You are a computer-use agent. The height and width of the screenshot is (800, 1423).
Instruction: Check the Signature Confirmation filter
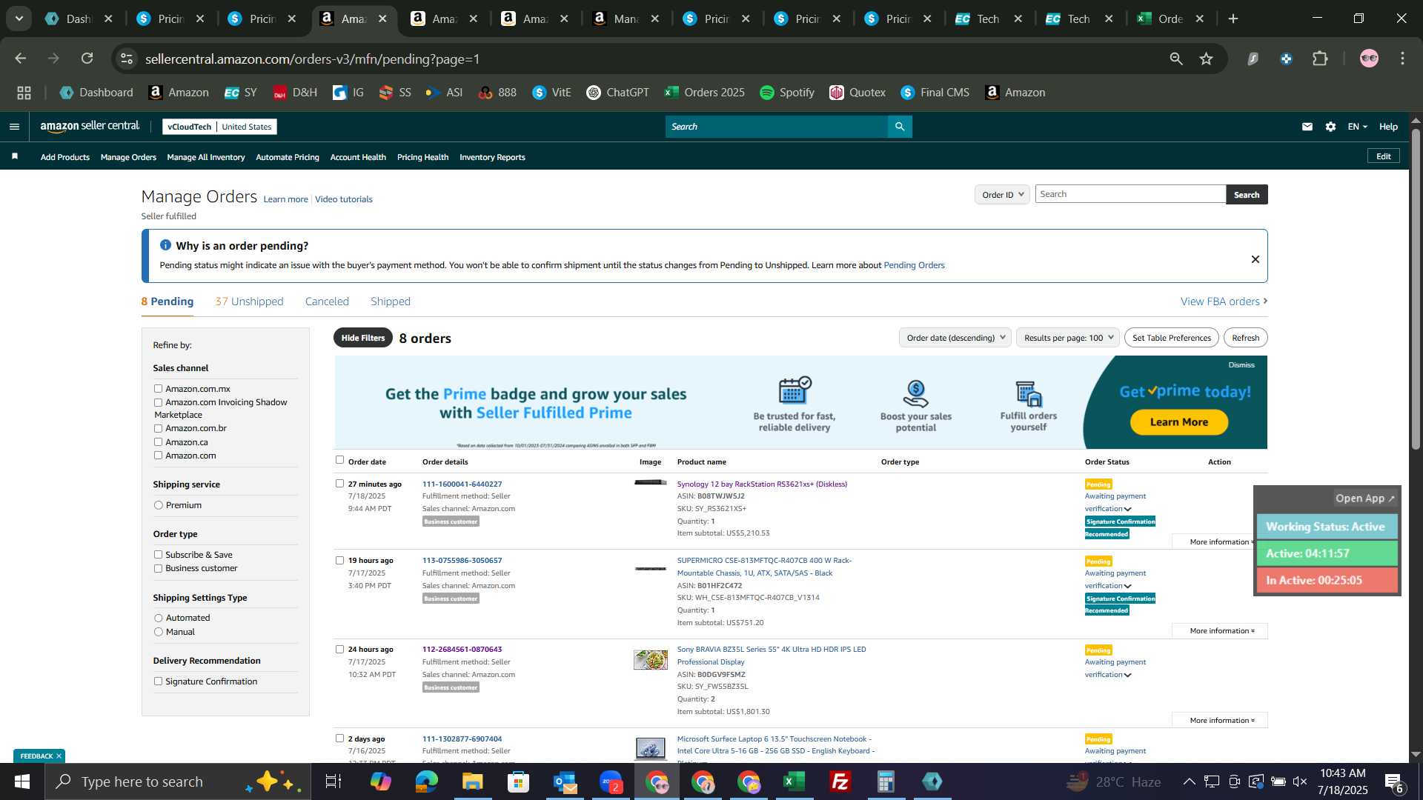tap(158, 681)
